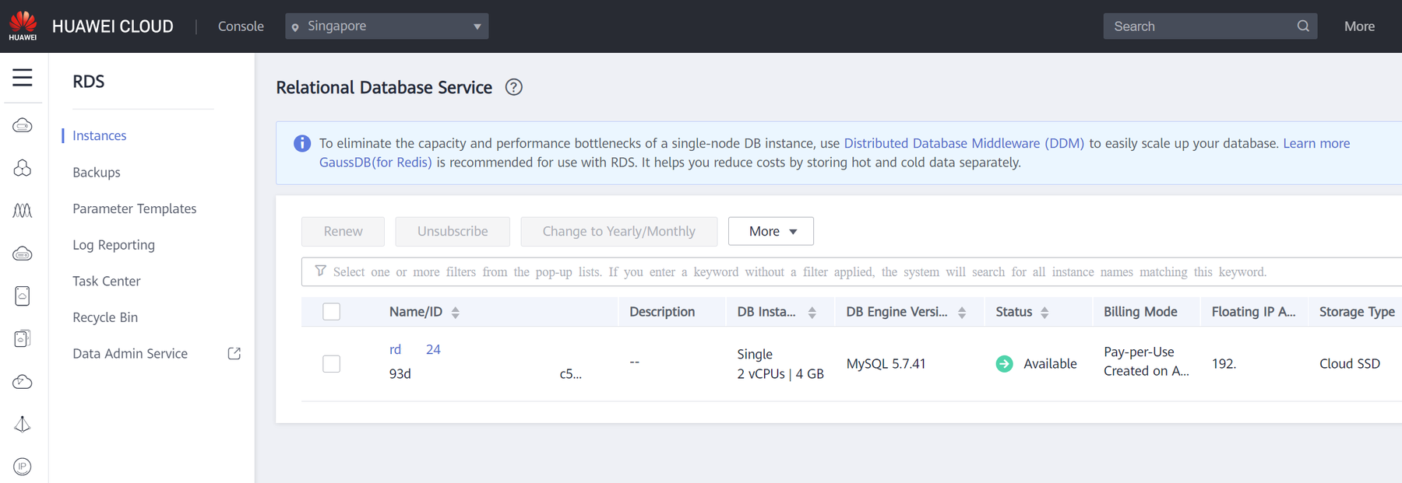Image resolution: width=1402 pixels, height=483 pixels.
Task: Open Parameter Templates page
Action: click(x=135, y=208)
